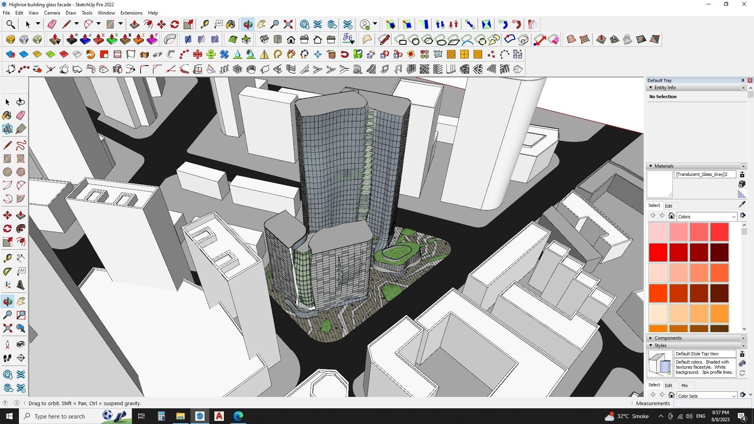Pick the Paint Bucket tool
Image resolution: width=754 pixels, height=424 pixels.
pyautogui.click(x=230, y=24)
